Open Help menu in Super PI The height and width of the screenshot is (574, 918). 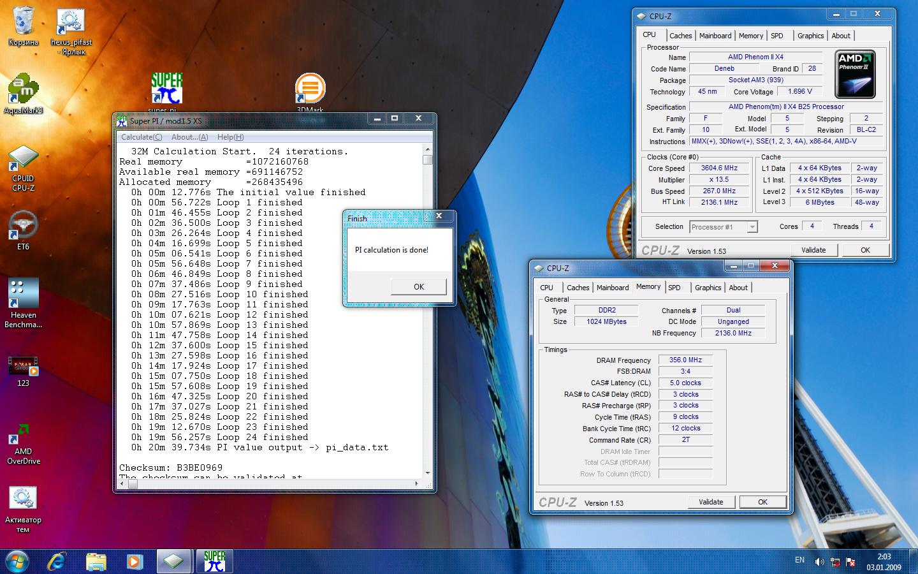(230, 137)
